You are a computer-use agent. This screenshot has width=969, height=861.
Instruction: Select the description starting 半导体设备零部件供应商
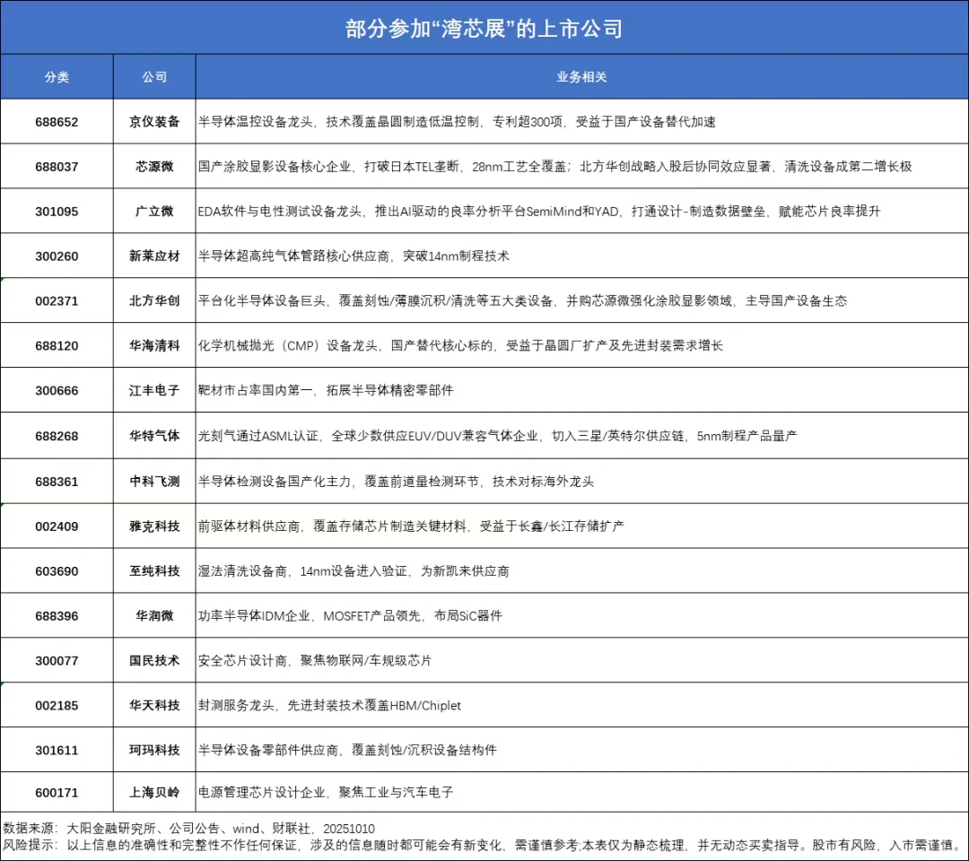(347, 751)
